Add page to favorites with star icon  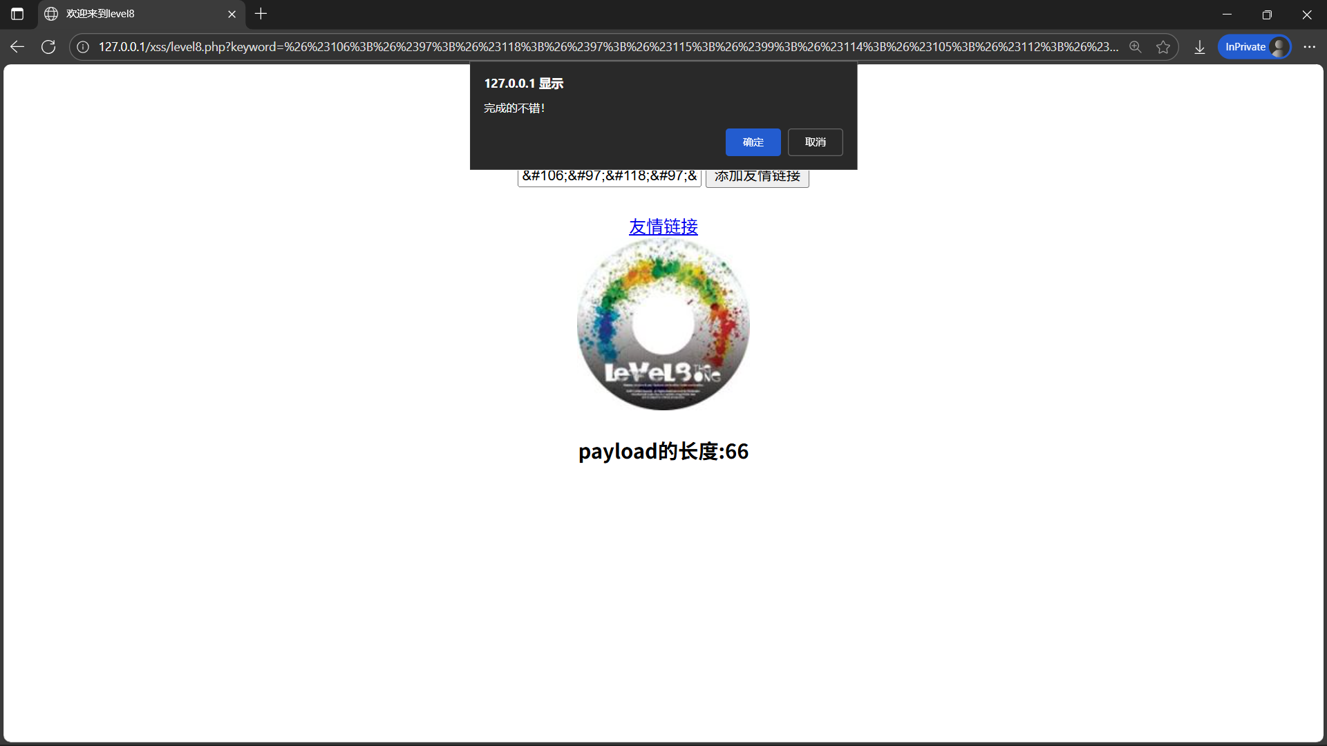click(1163, 47)
